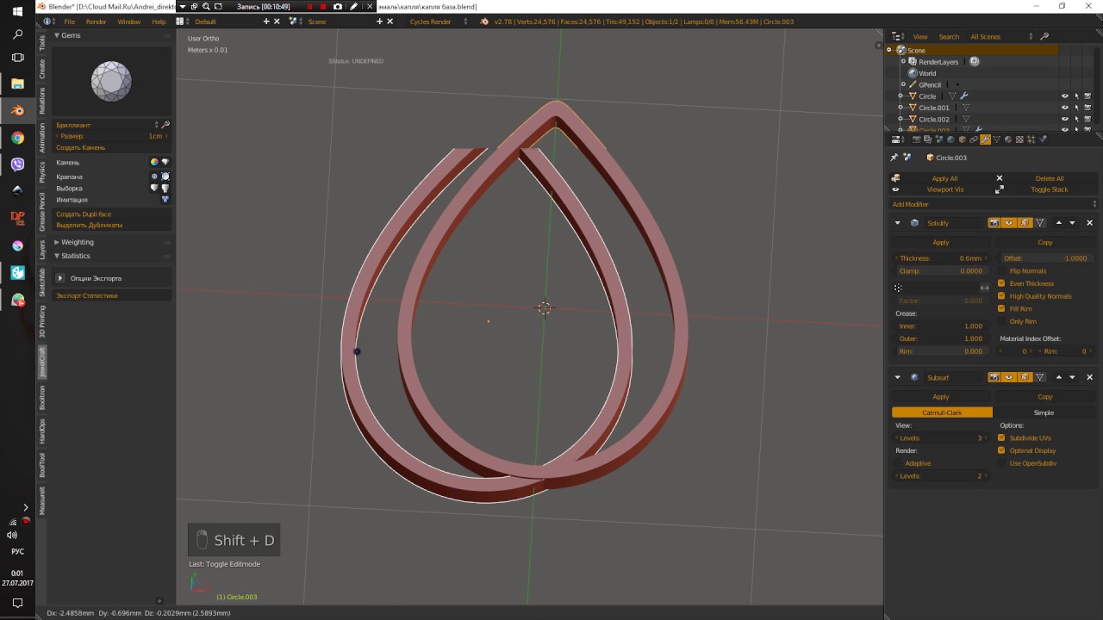Viewport: 1103px width, 620px height.
Task: Take a snapshot with recorder camera icon
Action: click(338, 6)
